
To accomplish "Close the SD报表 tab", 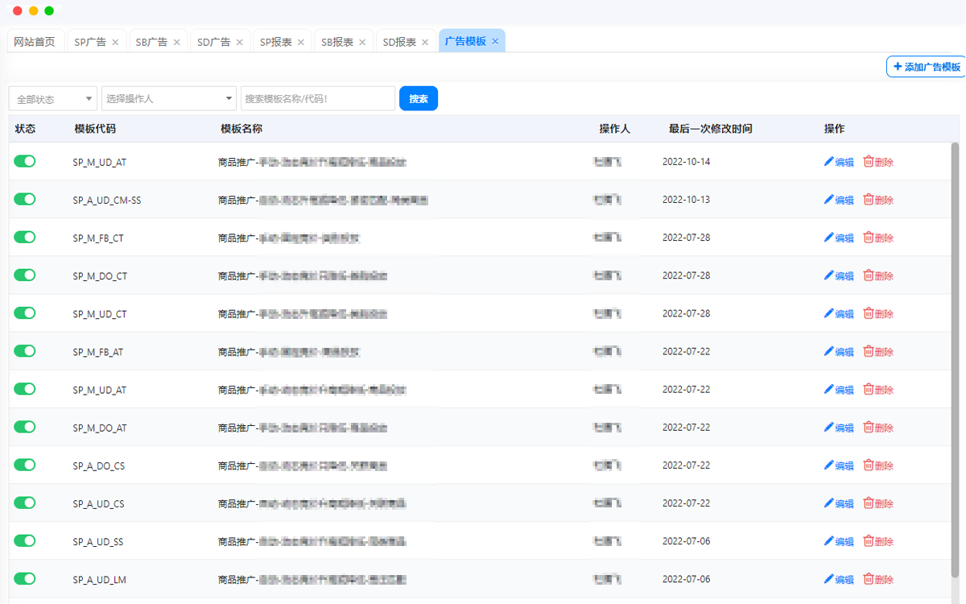I will (425, 42).
